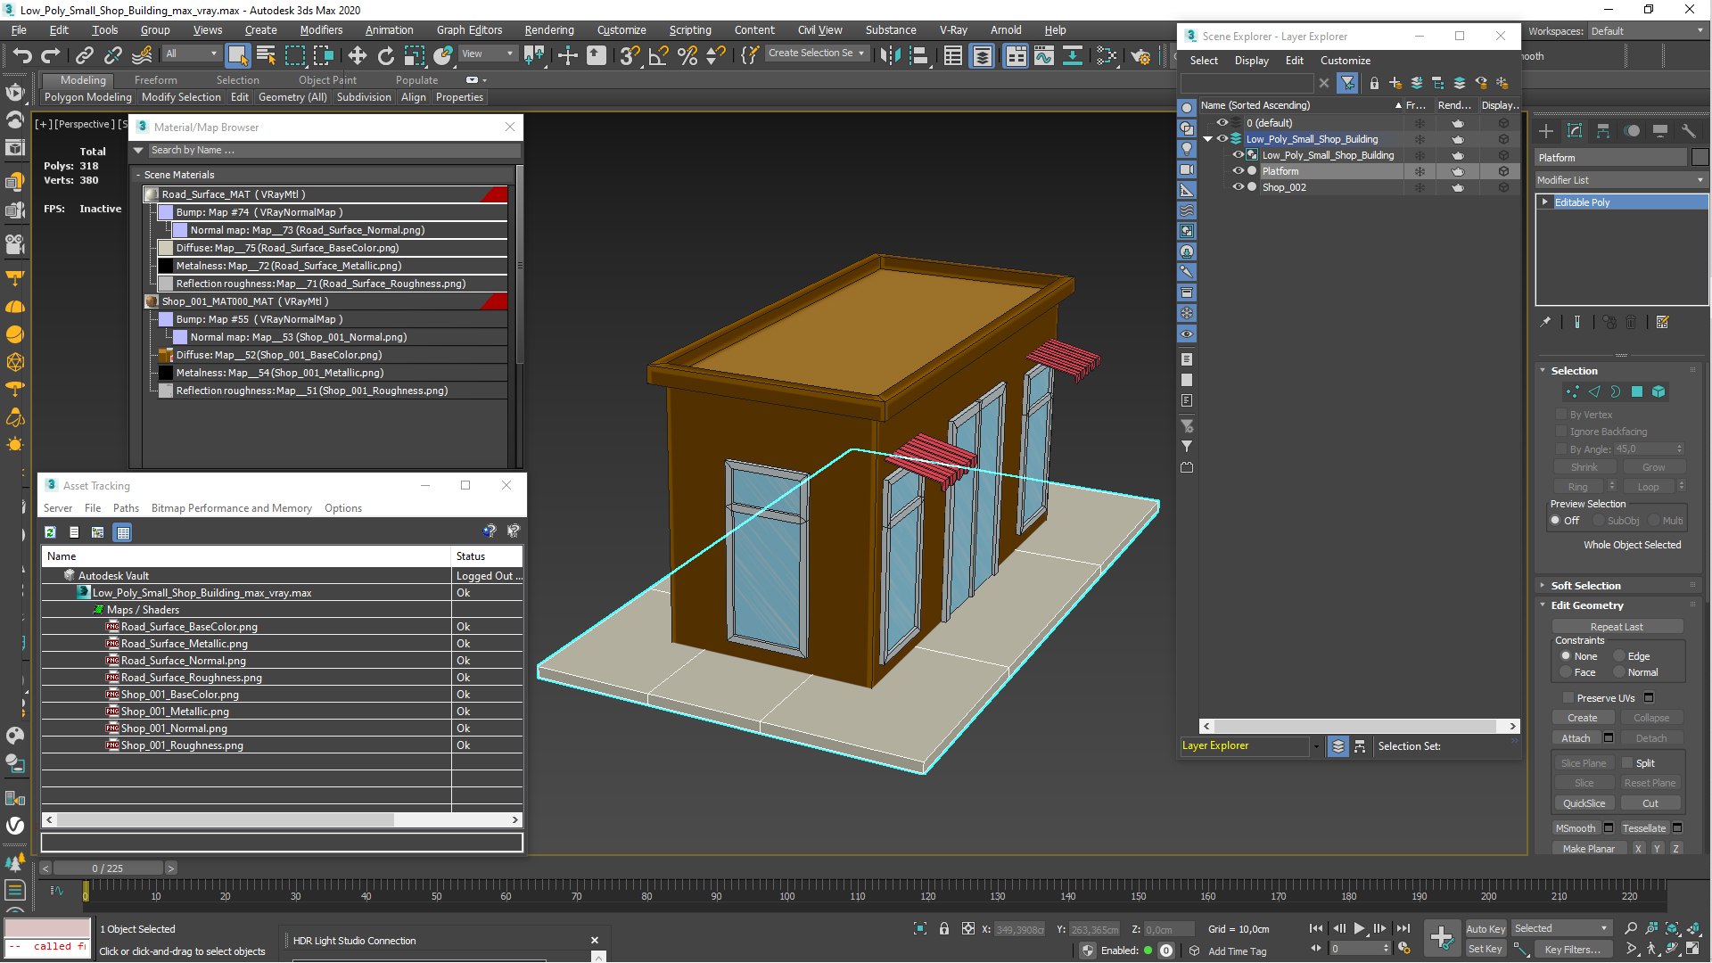
Task: Open Hierarchy tab in command panel
Action: coord(1603,131)
